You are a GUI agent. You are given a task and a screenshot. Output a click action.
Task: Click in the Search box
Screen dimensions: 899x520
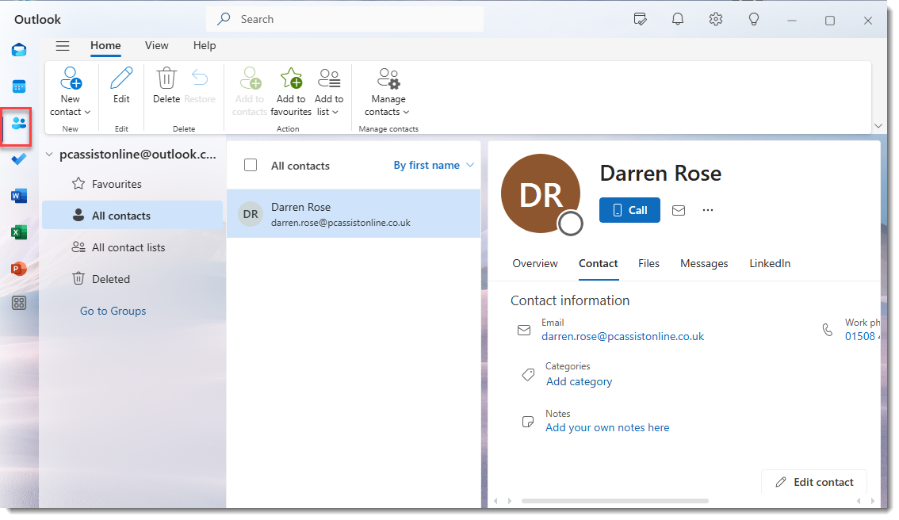point(349,19)
